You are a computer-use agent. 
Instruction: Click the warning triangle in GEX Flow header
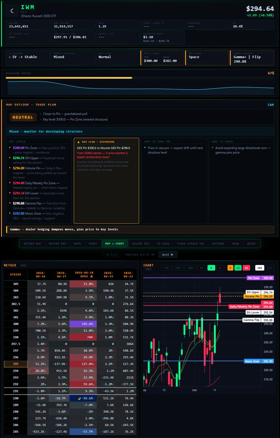tap(79, 142)
